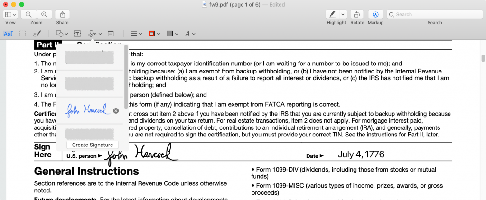Screen dimensions: 486x200
Task: Open the red Border Color swatch
Action: point(154,34)
